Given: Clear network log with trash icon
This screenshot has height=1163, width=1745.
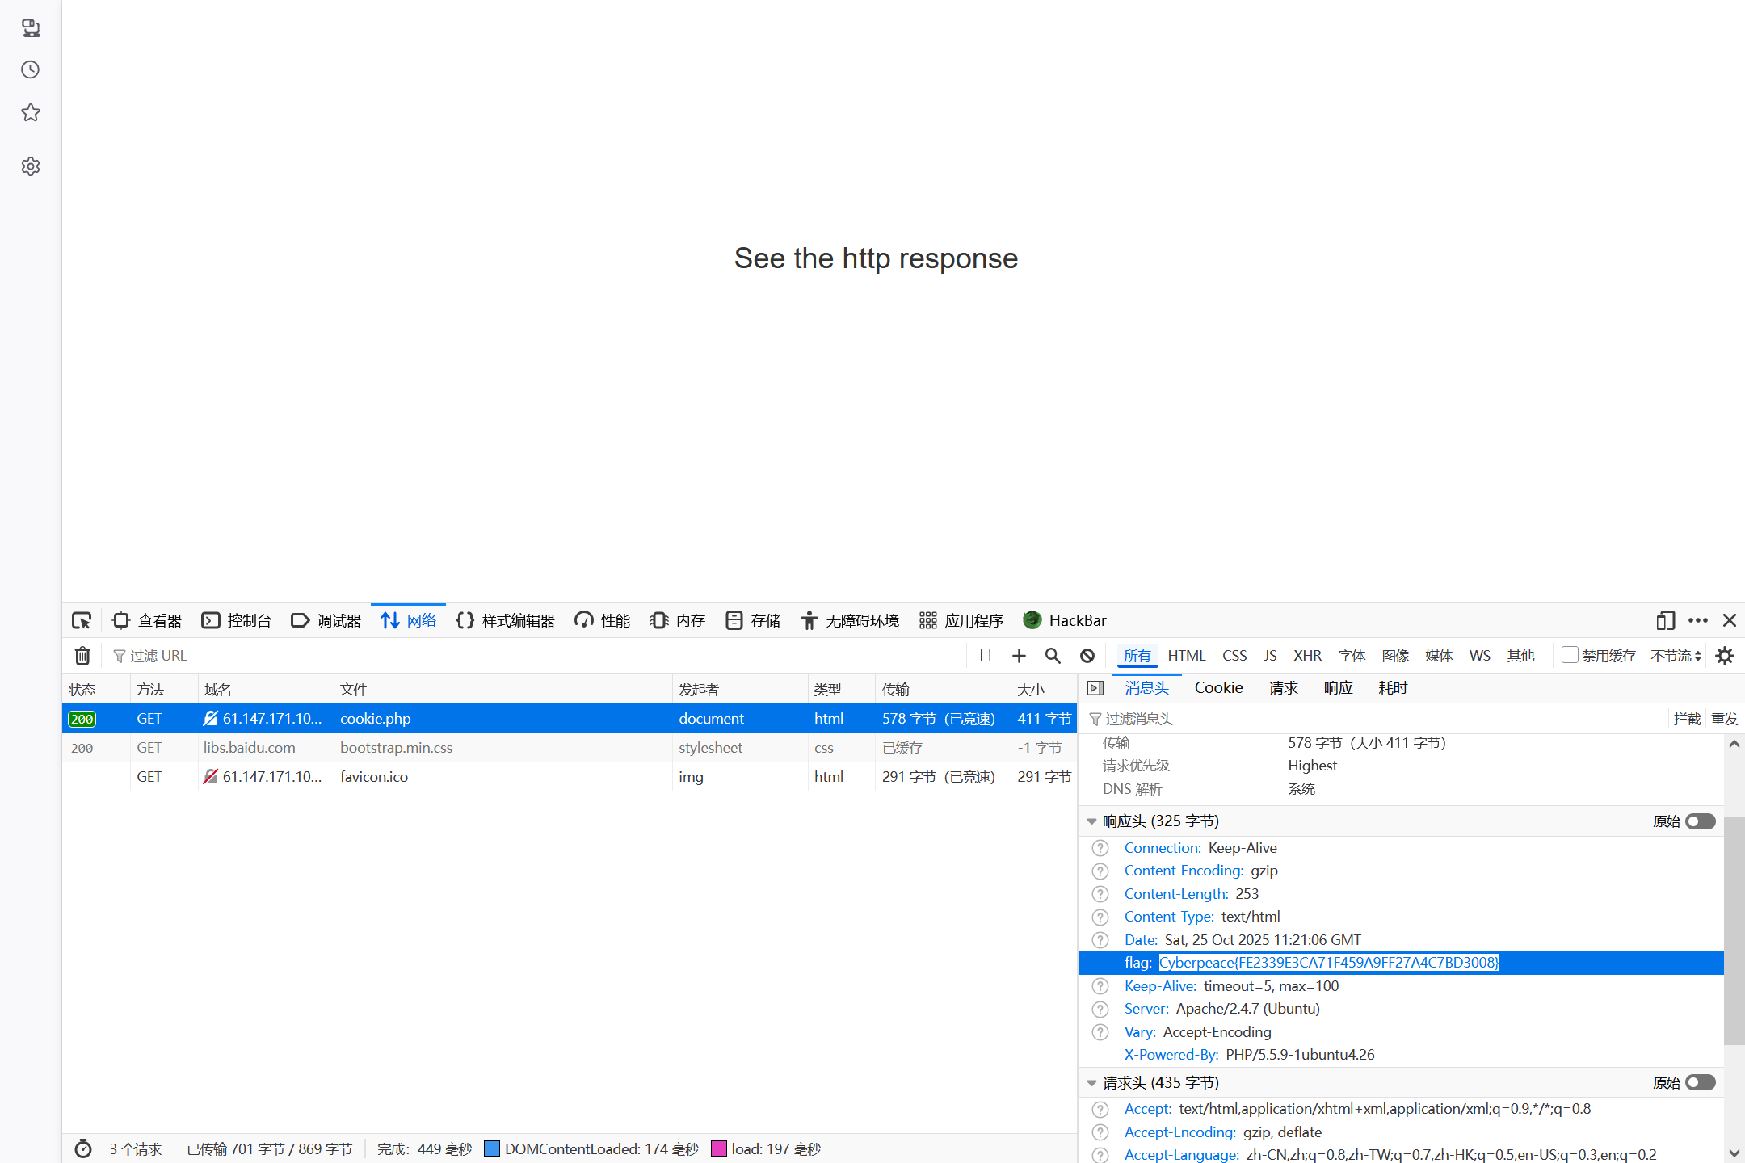Looking at the screenshot, I should pyautogui.click(x=82, y=656).
